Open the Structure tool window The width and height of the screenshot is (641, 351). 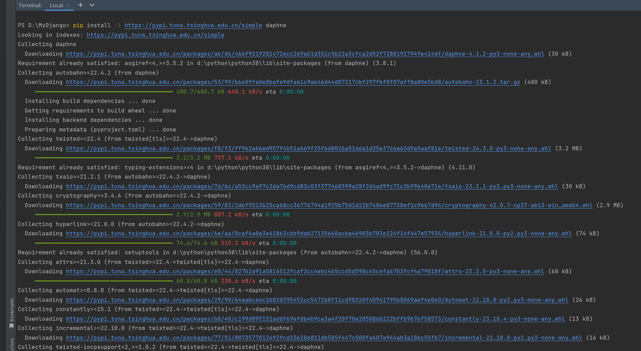11,344
